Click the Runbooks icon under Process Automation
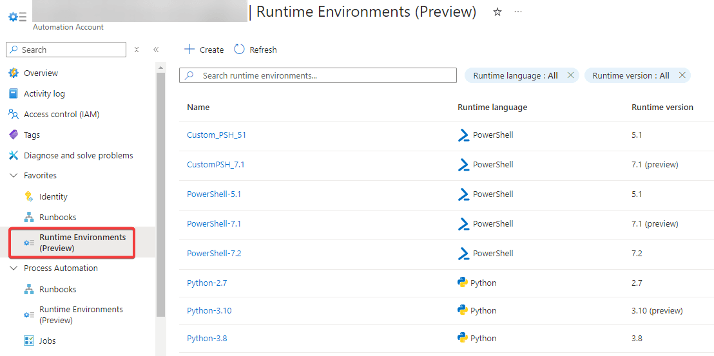Image resolution: width=714 pixels, height=356 pixels. point(29,289)
